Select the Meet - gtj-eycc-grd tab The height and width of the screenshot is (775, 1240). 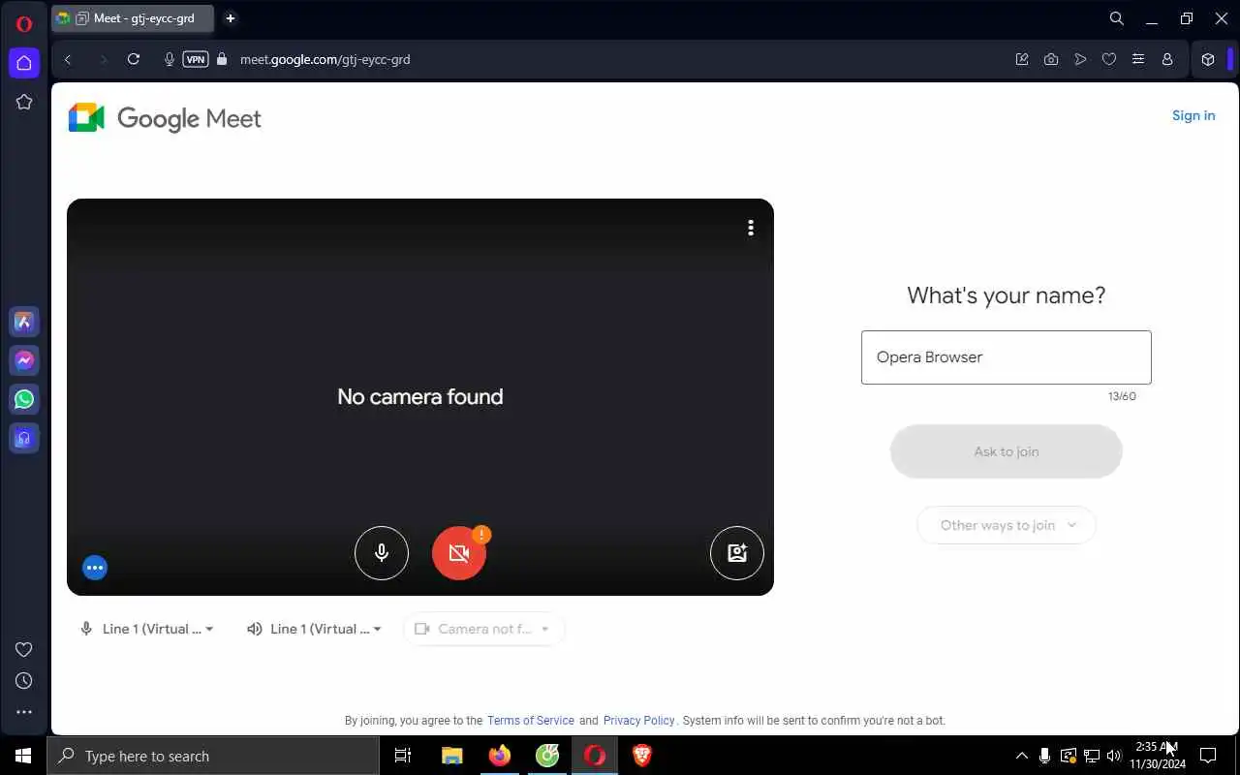pos(133,18)
